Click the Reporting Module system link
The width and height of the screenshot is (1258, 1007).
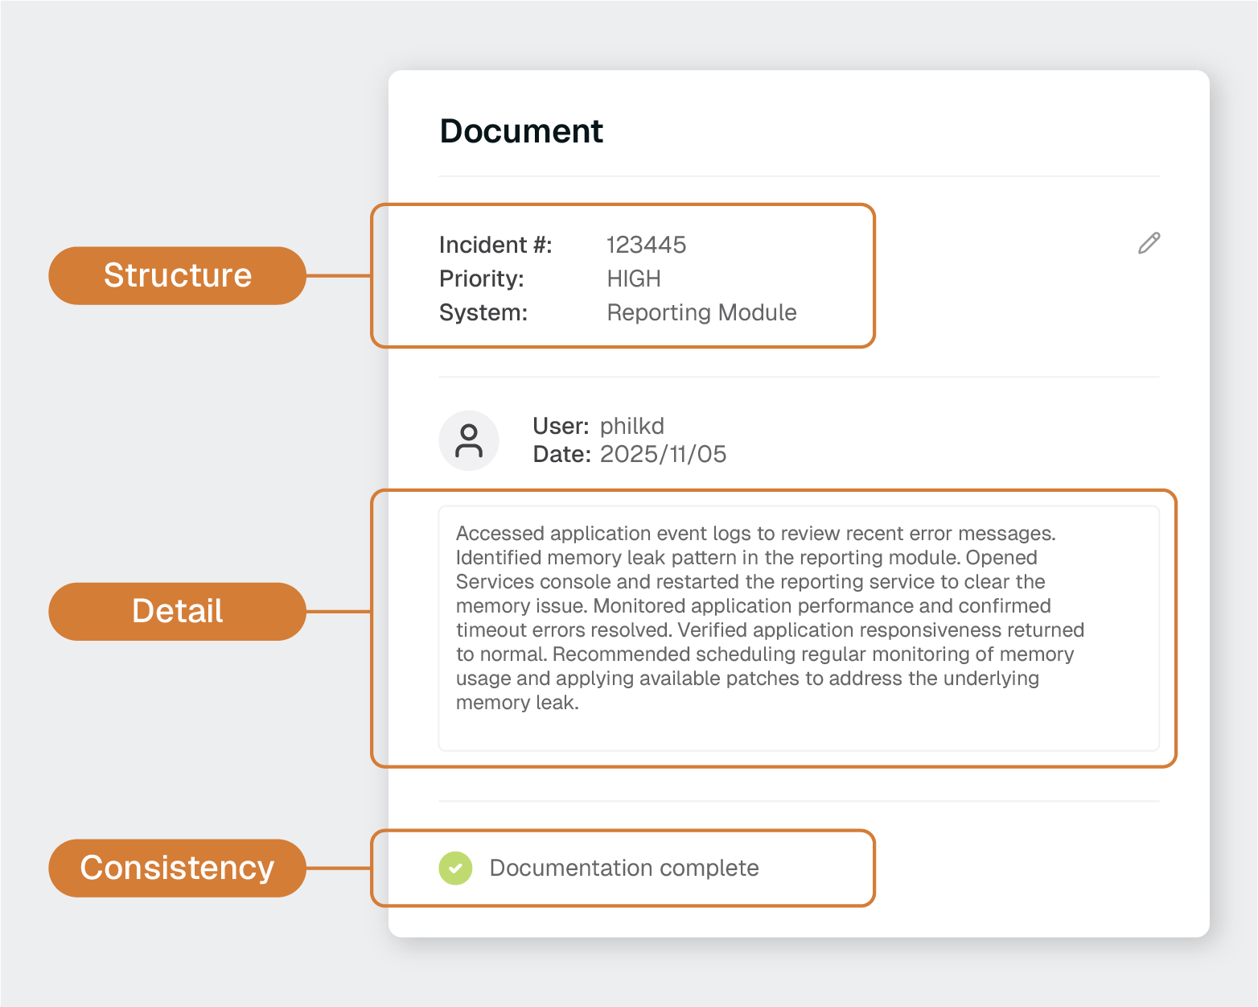[x=701, y=312]
